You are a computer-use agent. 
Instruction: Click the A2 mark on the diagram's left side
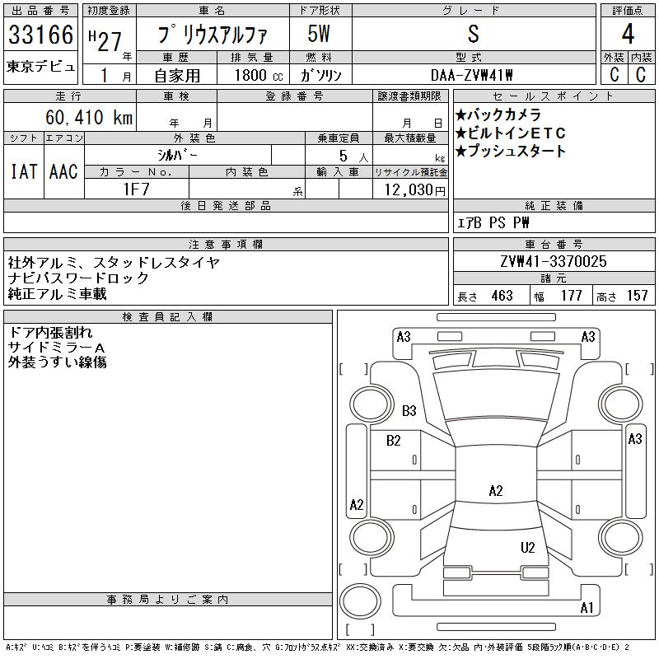point(356,505)
